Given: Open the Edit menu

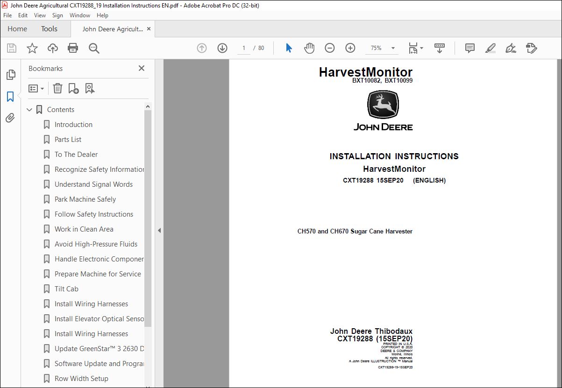Looking at the screenshot, I should tap(23, 15).
